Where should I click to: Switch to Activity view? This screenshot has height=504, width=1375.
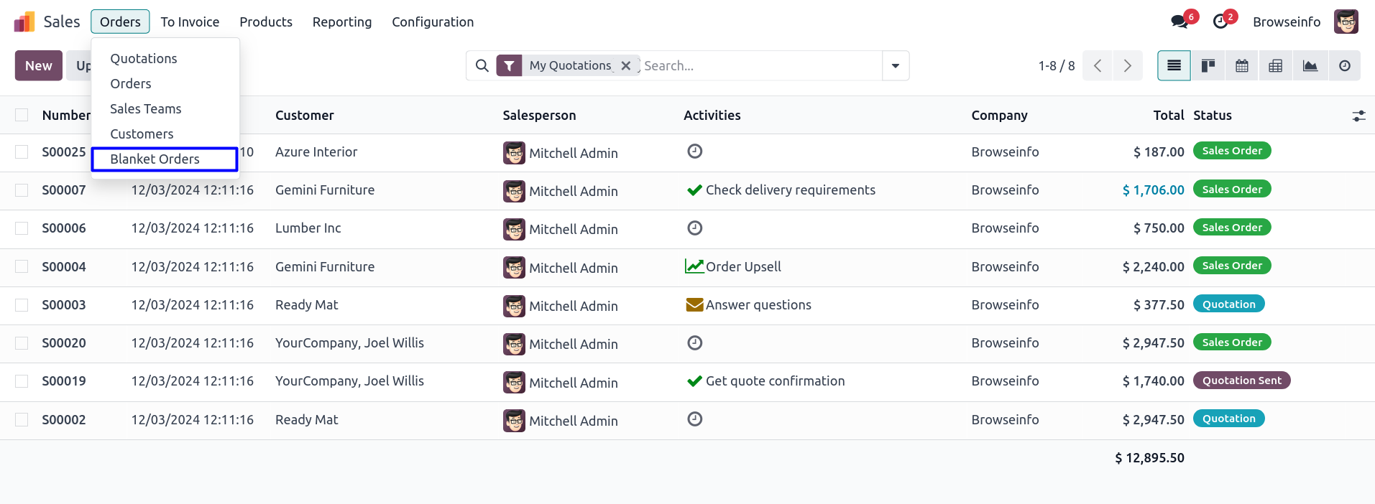1344,66
